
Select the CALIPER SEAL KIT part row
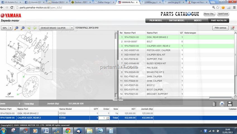(156, 55)
